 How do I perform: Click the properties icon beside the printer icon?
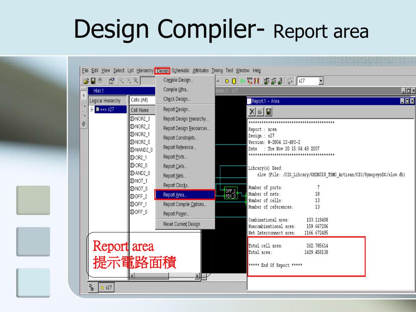[x=111, y=81]
